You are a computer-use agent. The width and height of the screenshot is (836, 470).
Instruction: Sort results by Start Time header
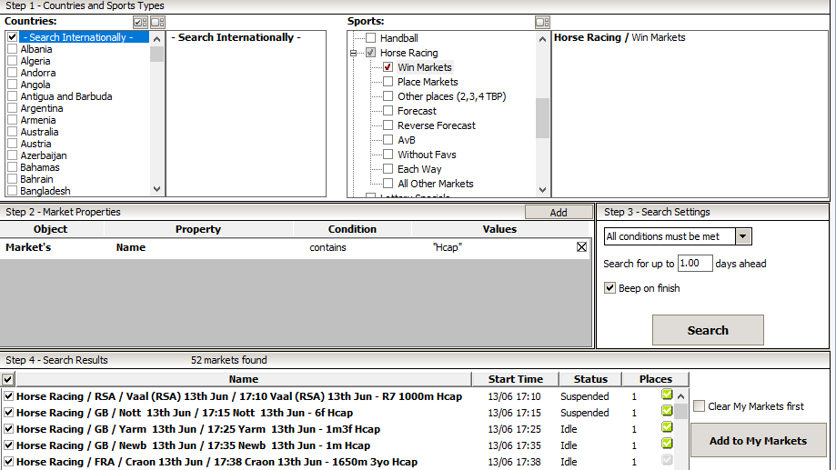click(515, 379)
